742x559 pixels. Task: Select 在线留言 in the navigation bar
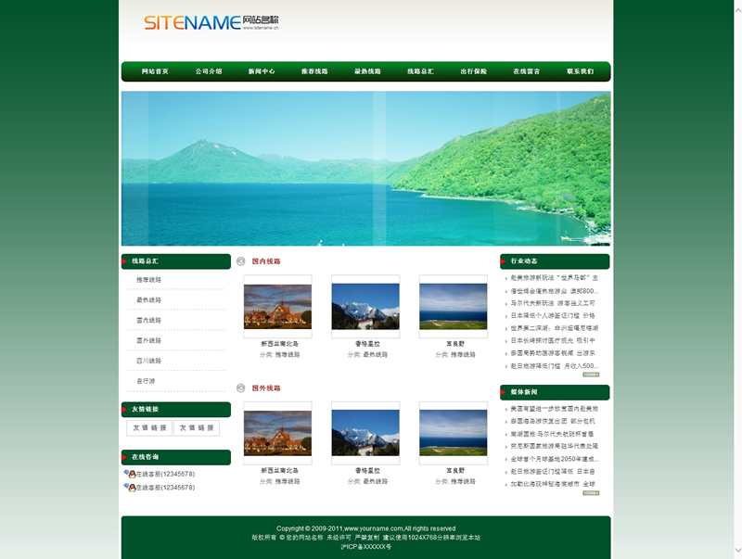[527, 71]
